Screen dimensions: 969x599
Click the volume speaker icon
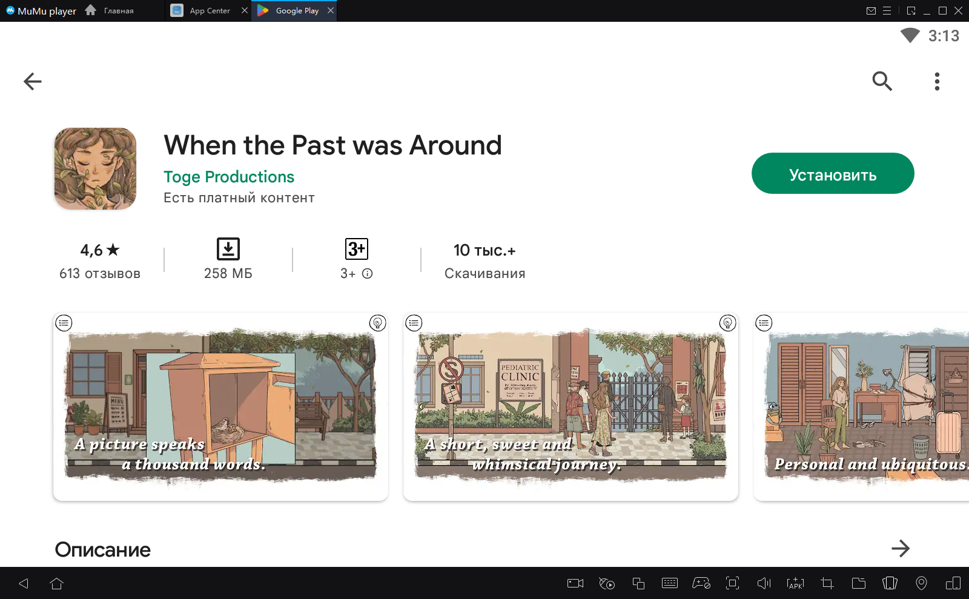click(764, 583)
